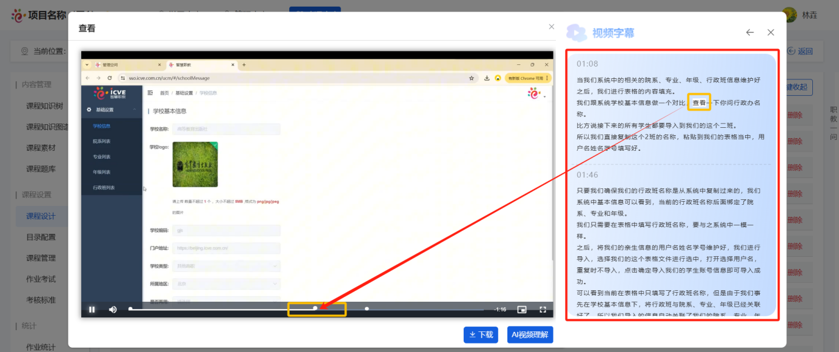Viewport: 839px width, 352px height.
Task: Enter fullscreen mode on the video player
Action: pyautogui.click(x=543, y=310)
